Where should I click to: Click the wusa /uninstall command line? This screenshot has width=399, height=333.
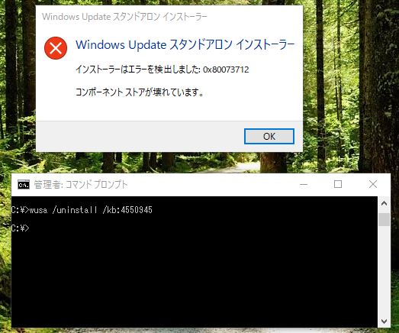(x=82, y=210)
